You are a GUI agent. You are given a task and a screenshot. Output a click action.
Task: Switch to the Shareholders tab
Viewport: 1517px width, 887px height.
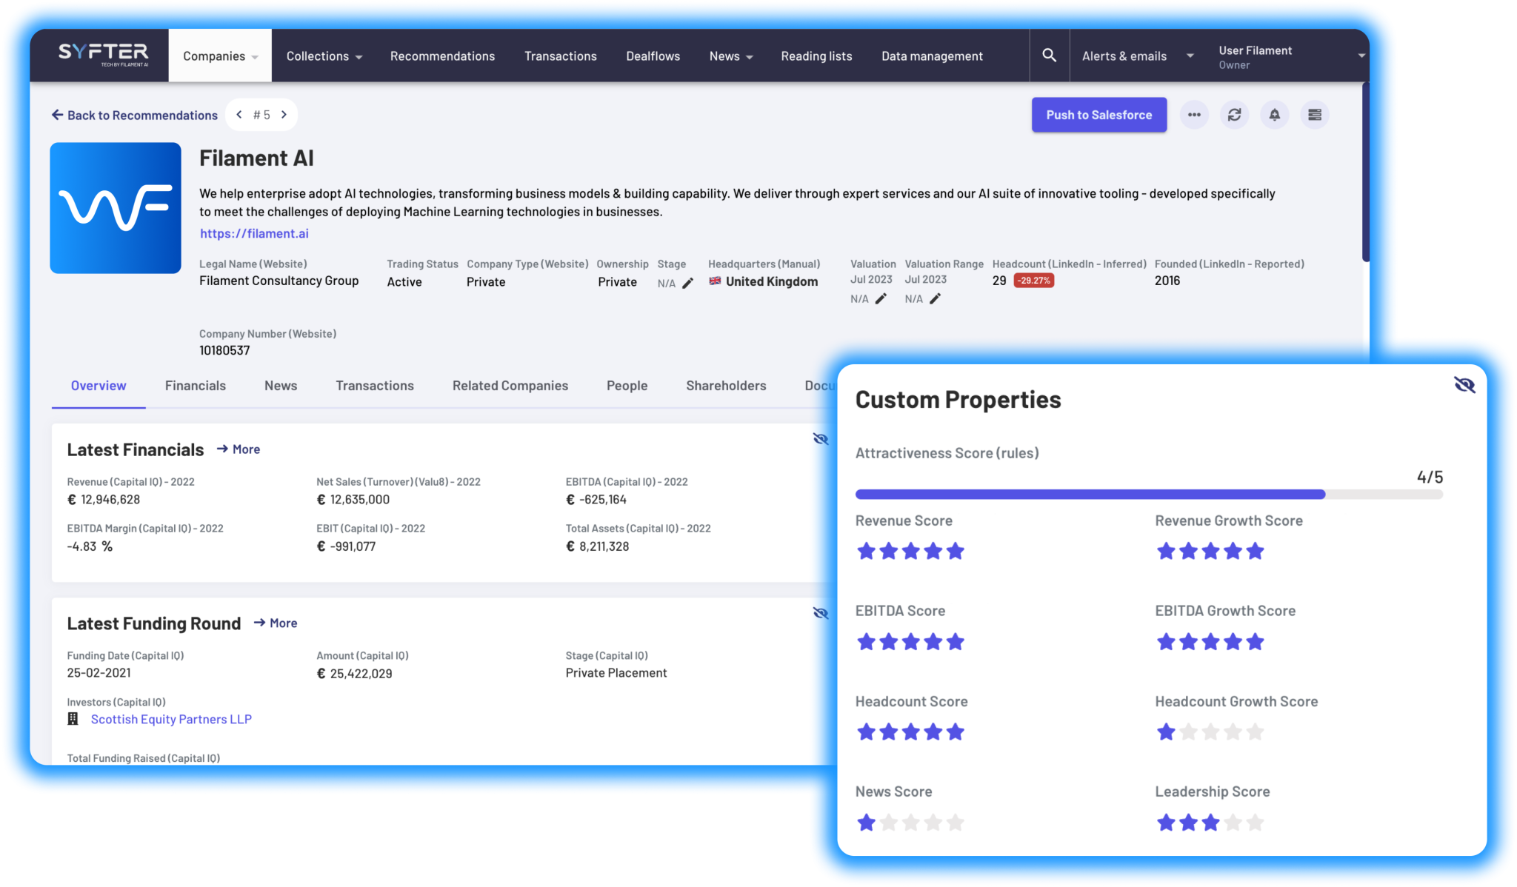point(726,386)
